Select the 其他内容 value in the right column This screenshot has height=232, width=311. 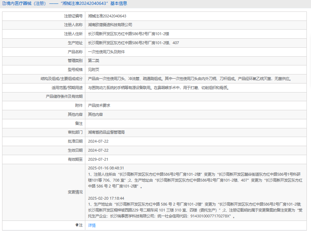click(x=95, y=114)
